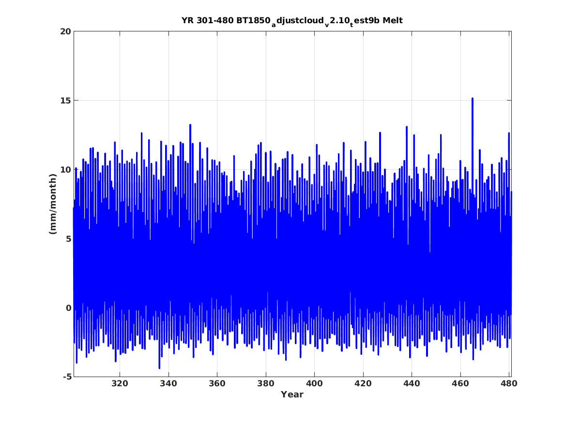The height and width of the screenshot is (423, 565).
Task: Click the melt peak near year 349
Action: [x=190, y=125]
